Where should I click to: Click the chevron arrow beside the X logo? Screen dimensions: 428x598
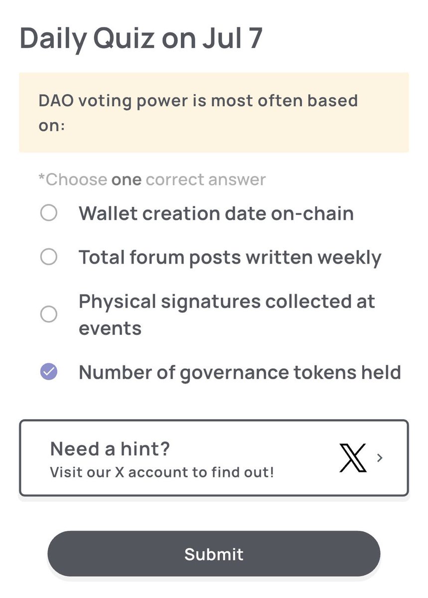380,457
